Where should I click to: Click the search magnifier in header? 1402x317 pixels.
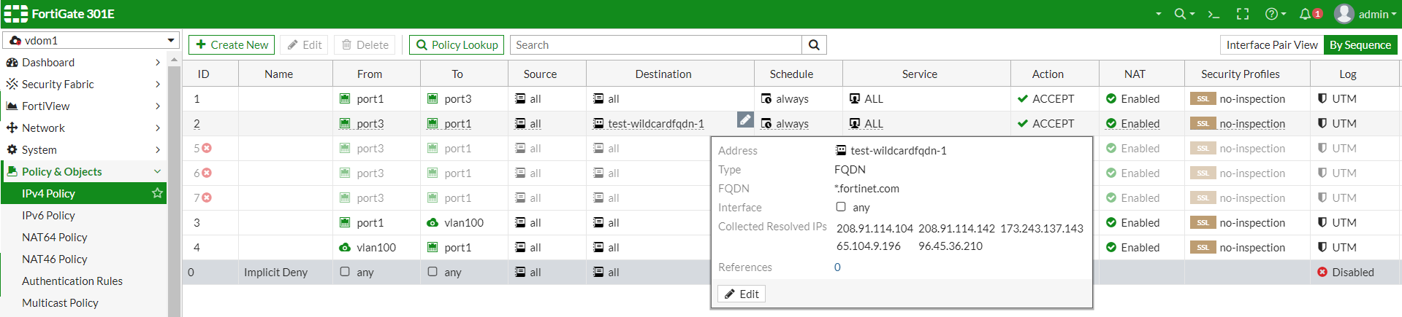pyautogui.click(x=1180, y=14)
